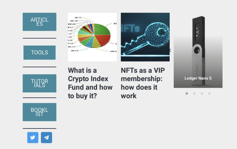Open the NFT key image thumbnail
Screen dimensions: 237x149
click(x=145, y=37)
